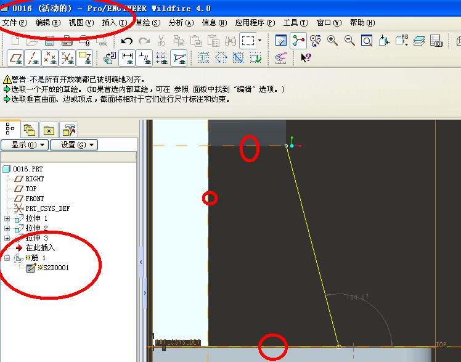Screen dimensions: 461x362
Task: Click the Paste clipboard icon
Action: point(196,41)
